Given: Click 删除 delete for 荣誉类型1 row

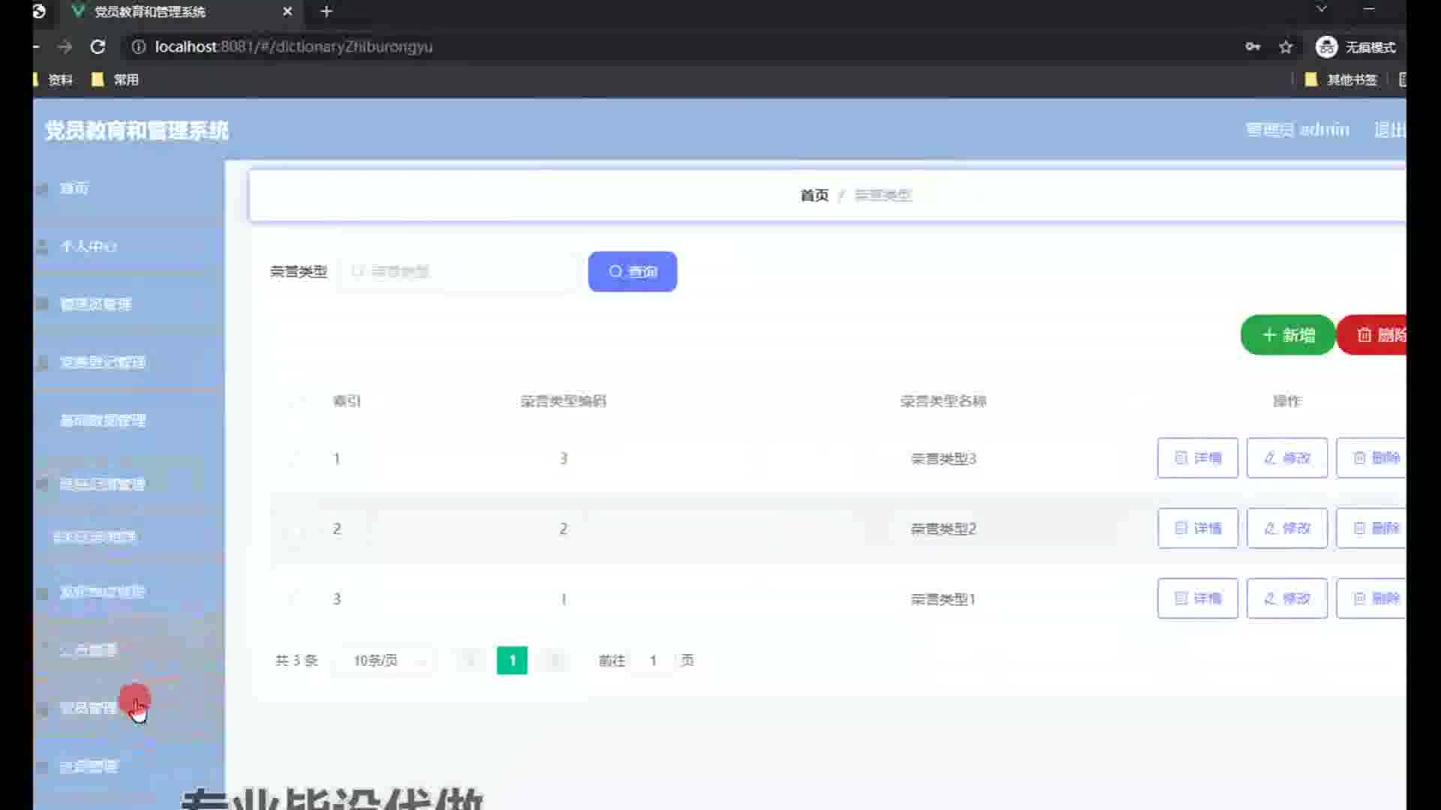Looking at the screenshot, I should click(1373, 598).
